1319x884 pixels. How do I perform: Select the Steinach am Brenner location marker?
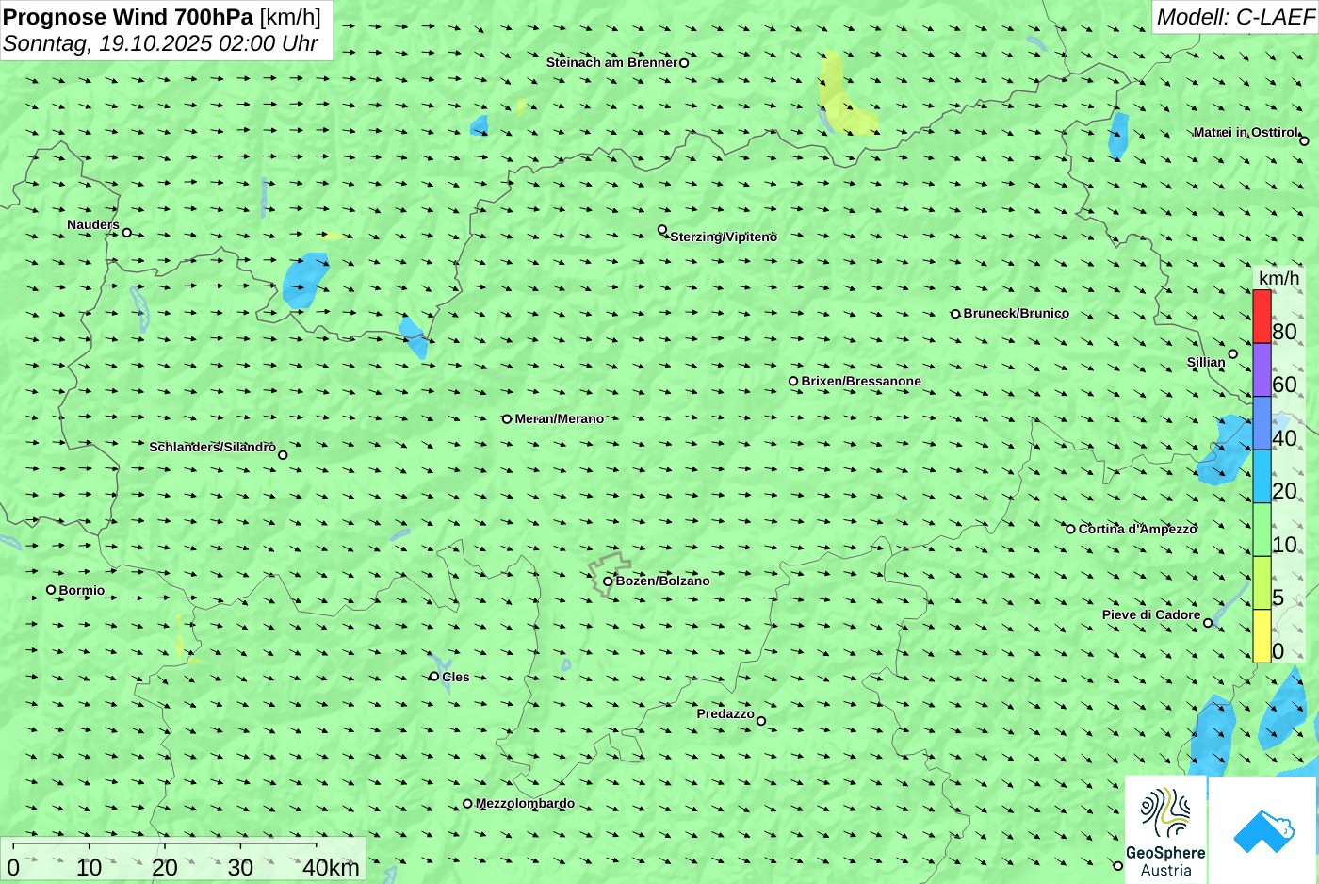tap(684, 63)
